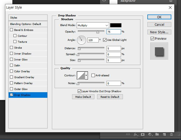Click the Noise value field
Screen dimensions: 181x140
point(114,83)
